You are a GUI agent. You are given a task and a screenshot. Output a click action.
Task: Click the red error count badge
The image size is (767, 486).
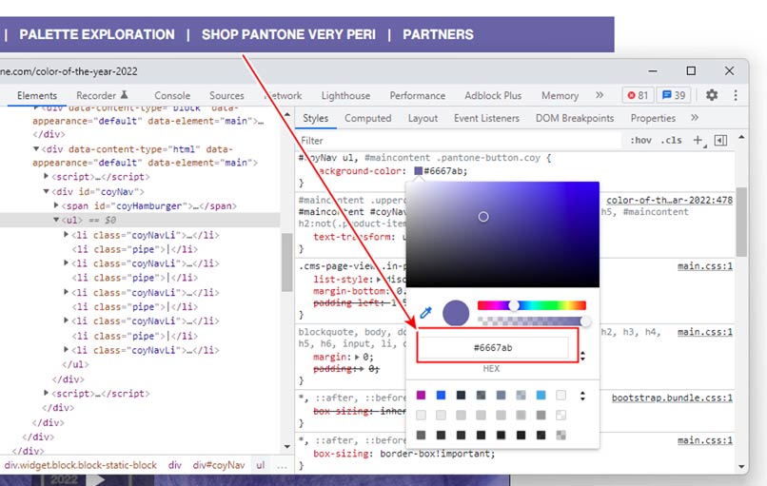tap(637, 95)
